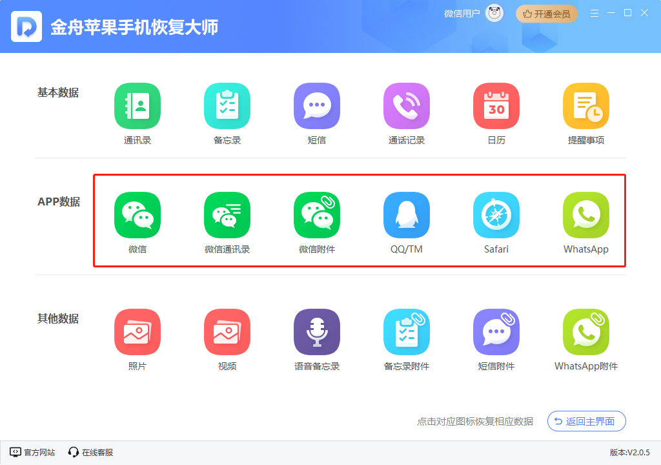This screenshot has width=661, height=465.
Task: Click the 微信用户 username text
Action: pyautogui.click(x=462, y=14)
